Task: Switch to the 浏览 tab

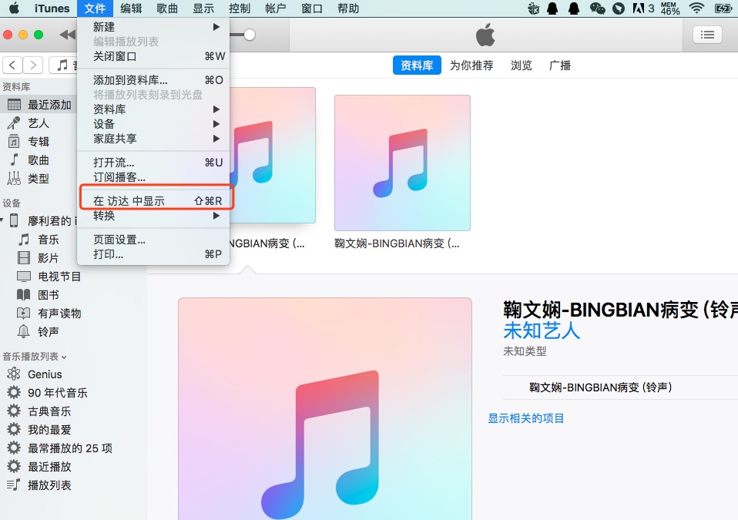Action: click(x=521, y=65)
